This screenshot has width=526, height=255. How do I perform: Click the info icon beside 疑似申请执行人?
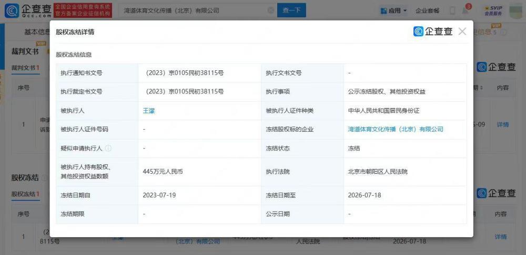point(108,148)
